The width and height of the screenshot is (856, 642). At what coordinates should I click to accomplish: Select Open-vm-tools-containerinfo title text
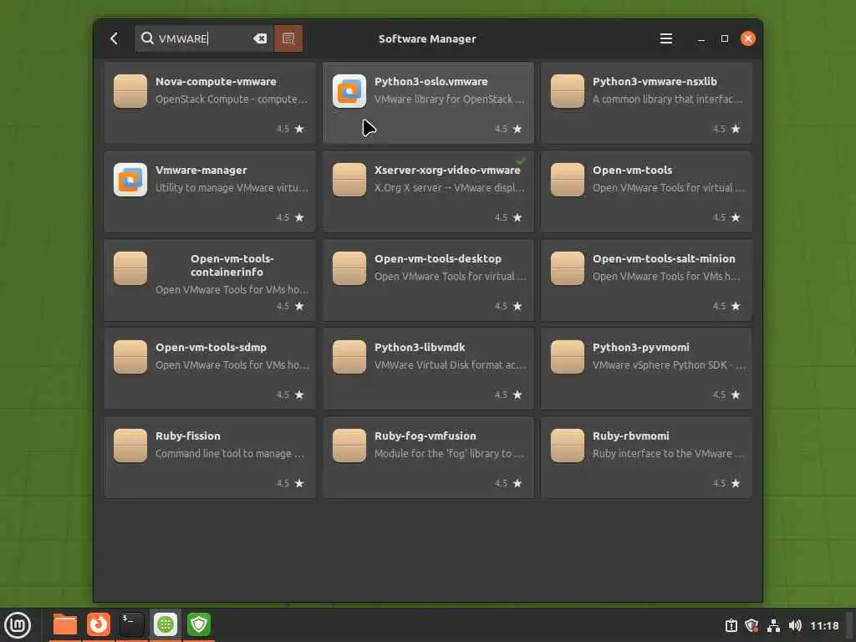[x=232, y=265]
